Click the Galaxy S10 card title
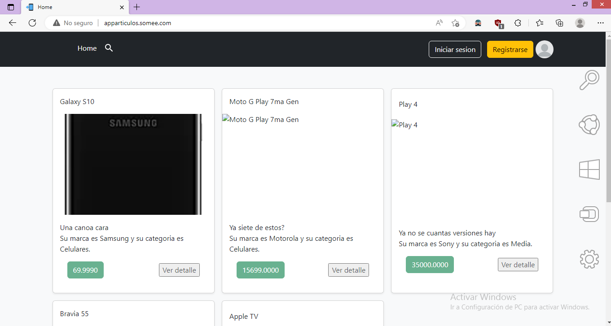Image resolution: width=611 pixels, height=326 pixels. click(77, 102)
